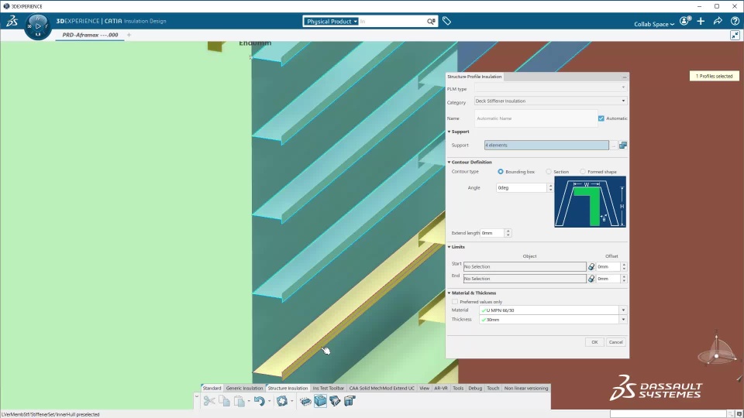Viewport: 744px width, 418px height.
Task: Open the user profile icon
Action: 684,21
